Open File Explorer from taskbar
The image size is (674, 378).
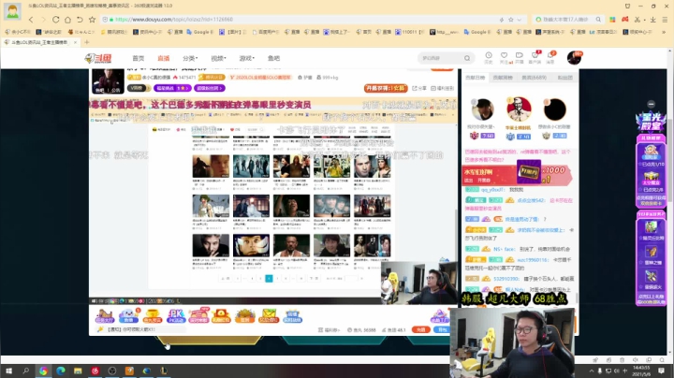pos(78,371)
